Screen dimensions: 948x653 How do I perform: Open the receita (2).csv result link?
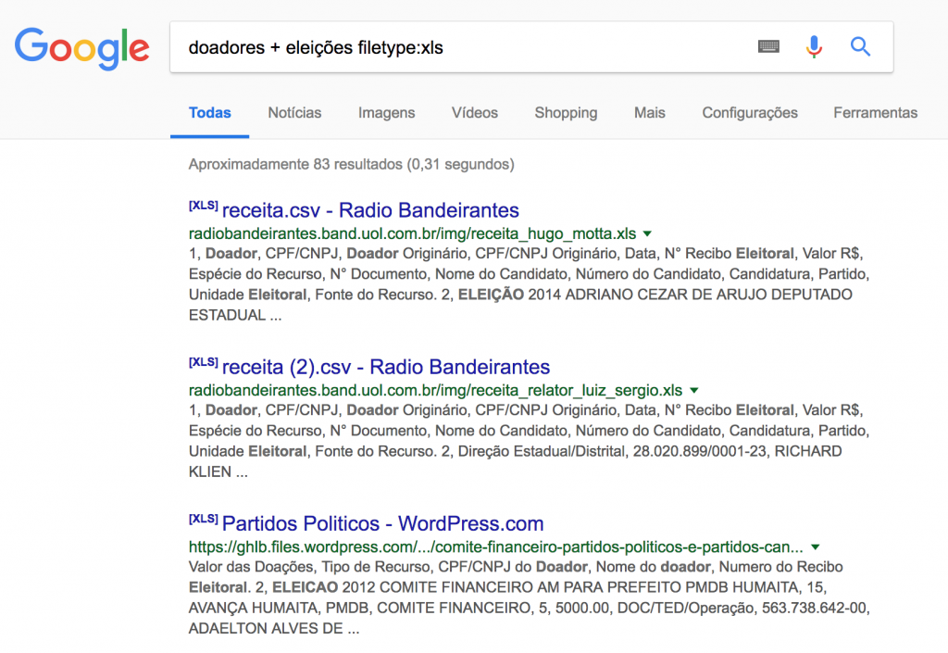coord(386,368)
